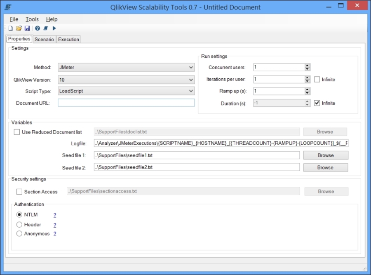Select Header authentication radio button
371x275 pixels.
point(19,225)
